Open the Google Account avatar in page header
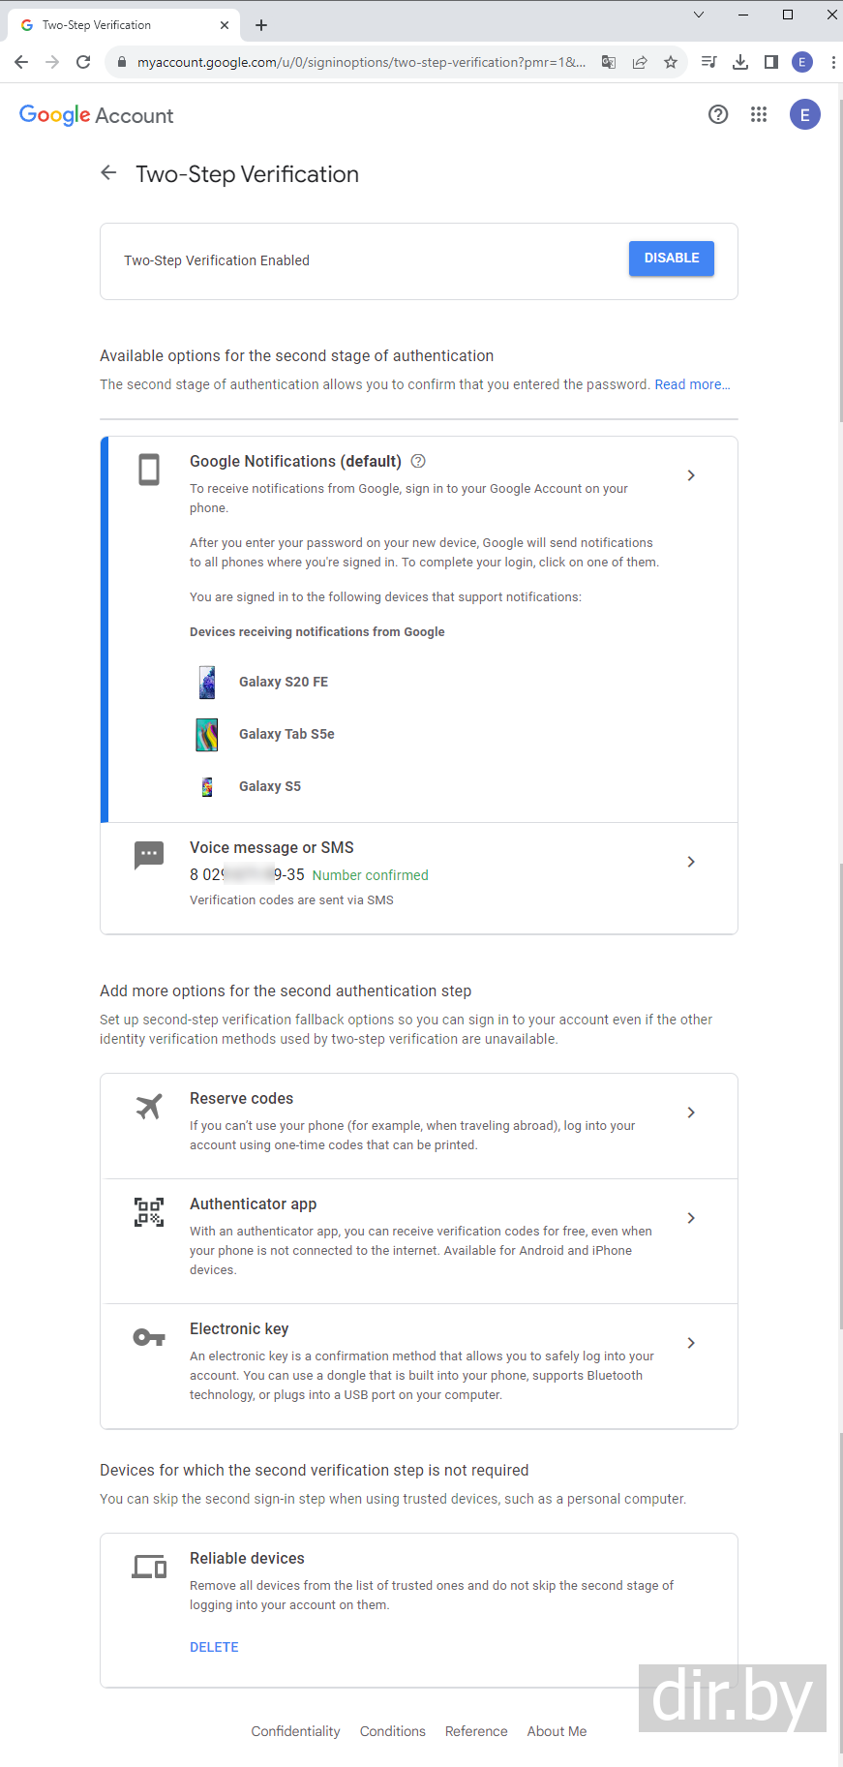Image resolution: width=843 pixels, height=1767 pixels. [x=804, y=115]
